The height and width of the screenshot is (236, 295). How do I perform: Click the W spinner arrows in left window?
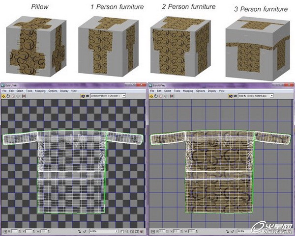click(49, 231)
